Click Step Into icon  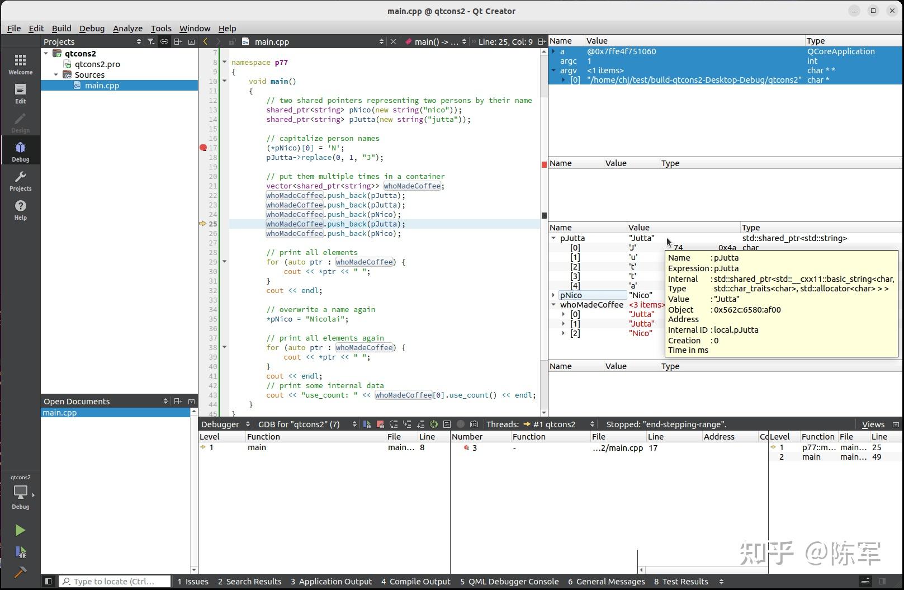click(x=407, y=424)
